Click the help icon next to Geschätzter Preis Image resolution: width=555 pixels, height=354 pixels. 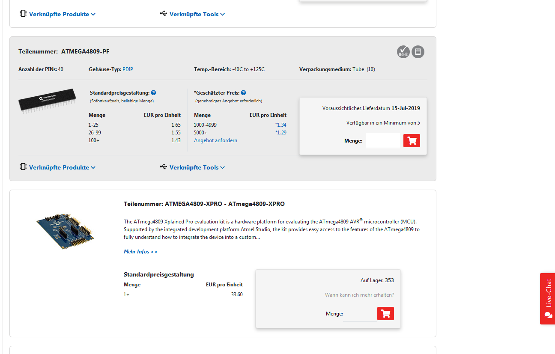(x=243, y=92)
